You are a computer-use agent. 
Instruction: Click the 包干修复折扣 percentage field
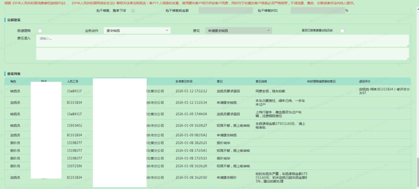pos(317,11)
